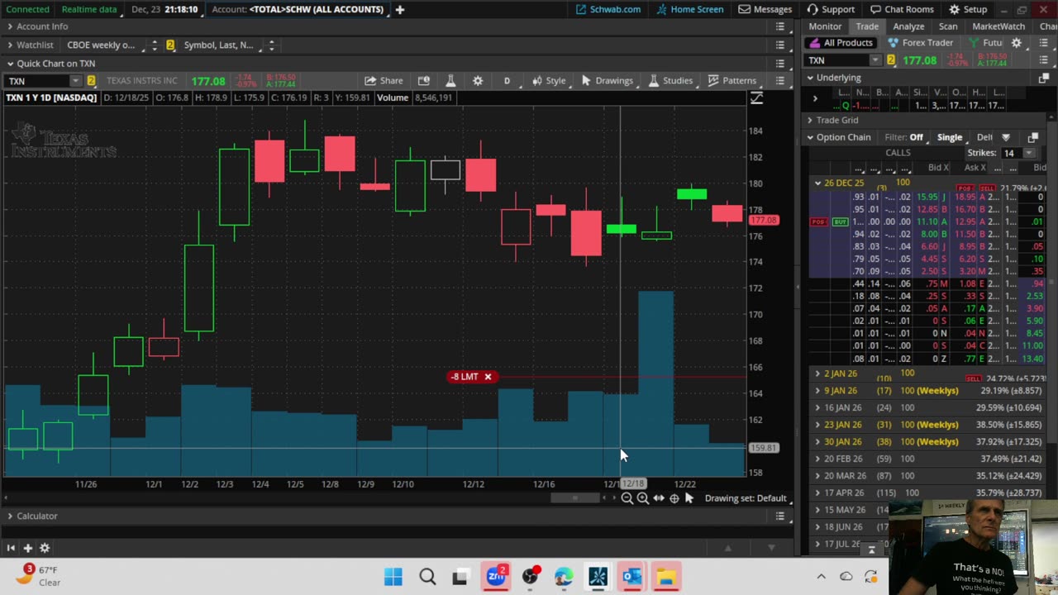Screen dimensions: 1058x595
Task: Click the chart's horizontal scrollbar
Action: [x=575, y=498]
